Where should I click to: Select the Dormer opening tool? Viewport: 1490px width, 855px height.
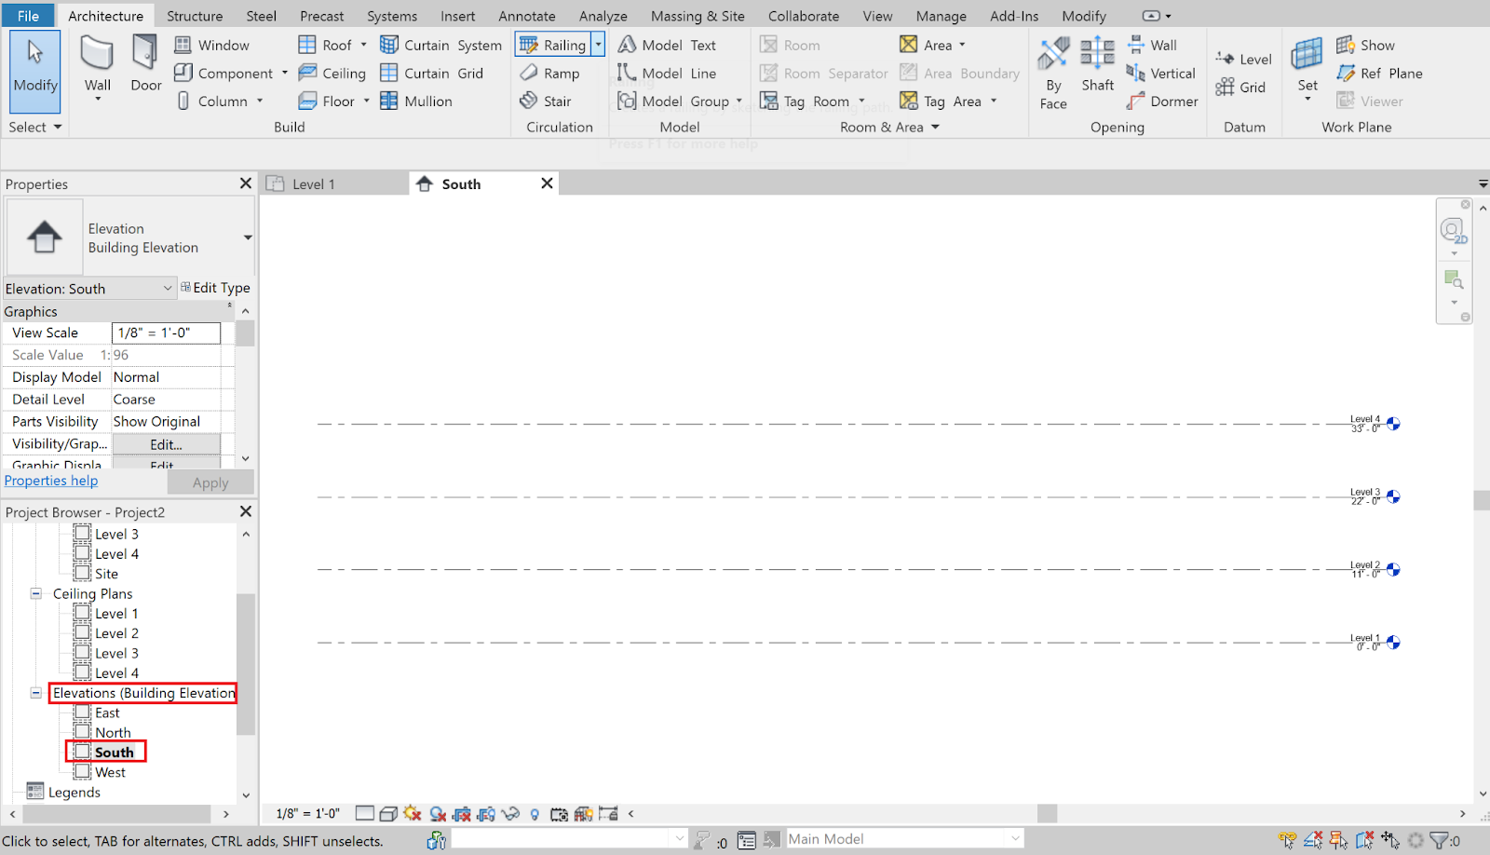1161,101
